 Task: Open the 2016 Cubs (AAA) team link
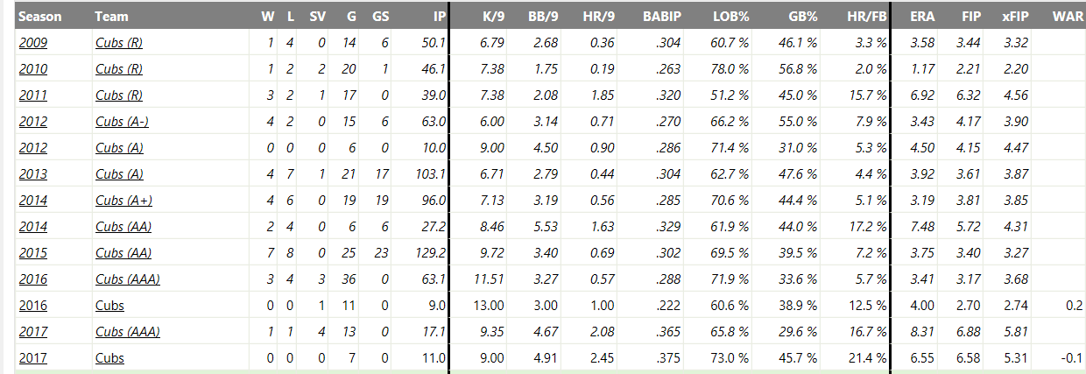127,279
